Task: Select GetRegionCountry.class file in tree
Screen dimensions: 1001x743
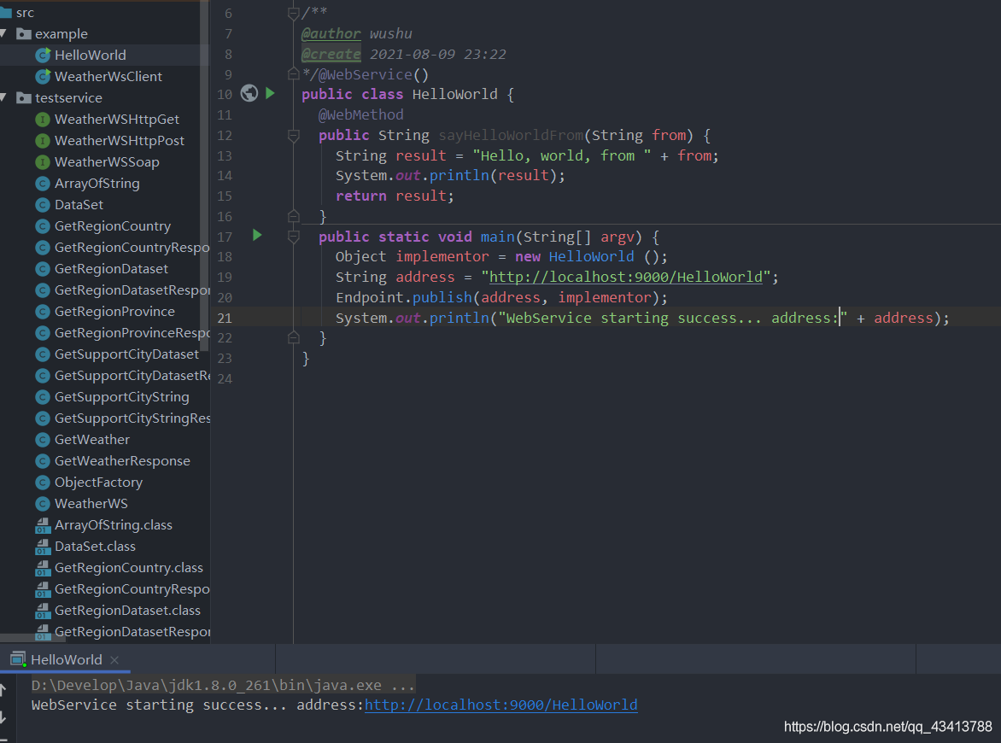Action: 128,568
